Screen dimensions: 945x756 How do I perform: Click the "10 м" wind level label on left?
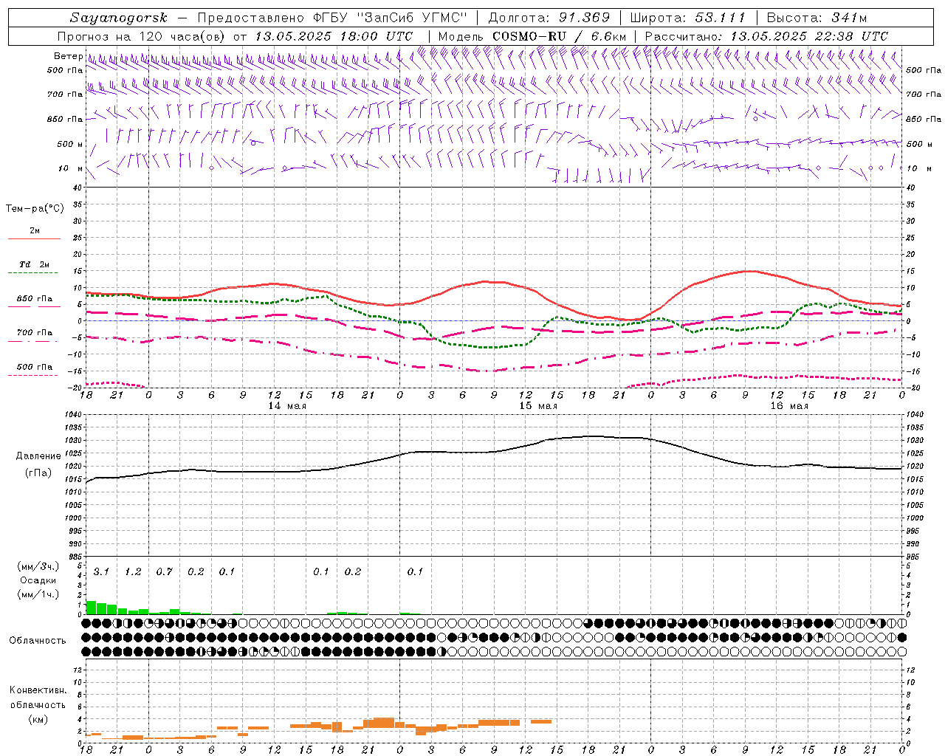pos(71,169)
